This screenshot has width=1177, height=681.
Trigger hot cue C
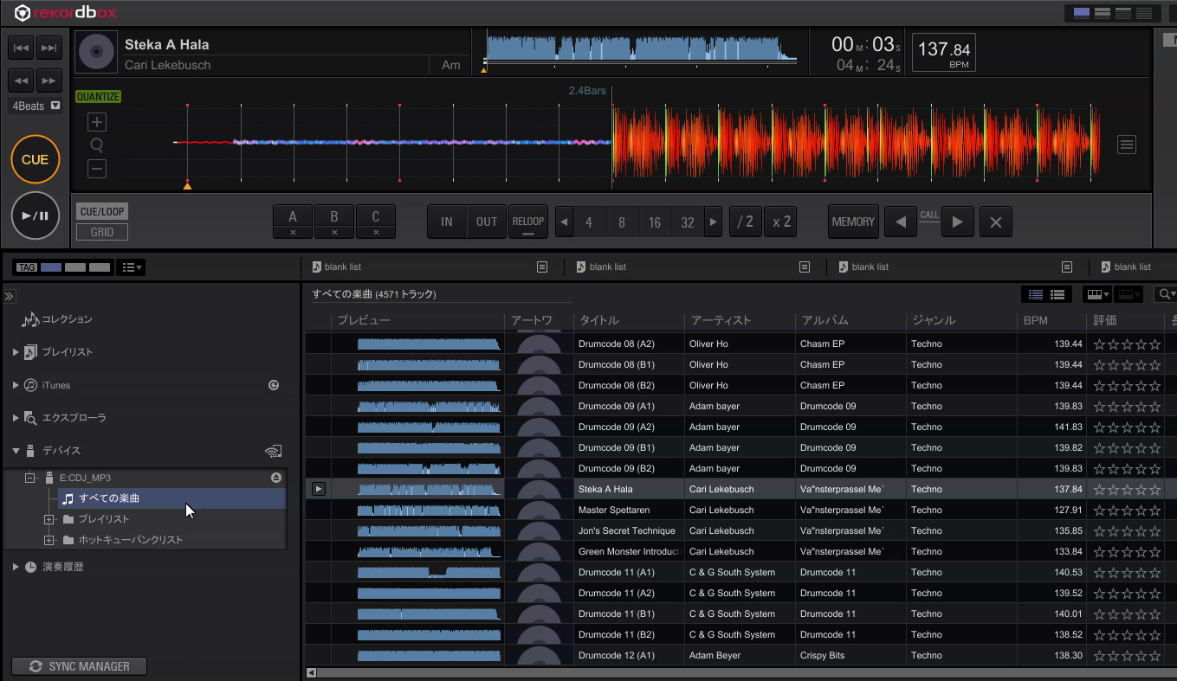pos(376,216)
